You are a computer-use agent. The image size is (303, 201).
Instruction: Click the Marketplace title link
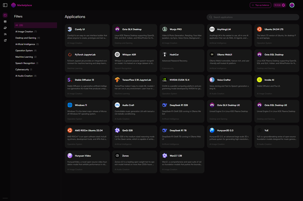(25, 5)
